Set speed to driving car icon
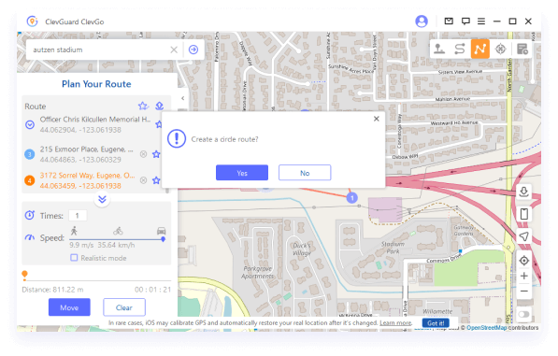 click(162, 231)
